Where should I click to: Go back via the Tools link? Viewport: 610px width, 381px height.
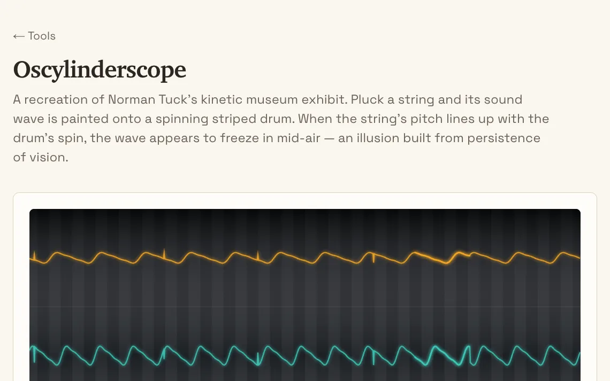[x=34, y=36]
